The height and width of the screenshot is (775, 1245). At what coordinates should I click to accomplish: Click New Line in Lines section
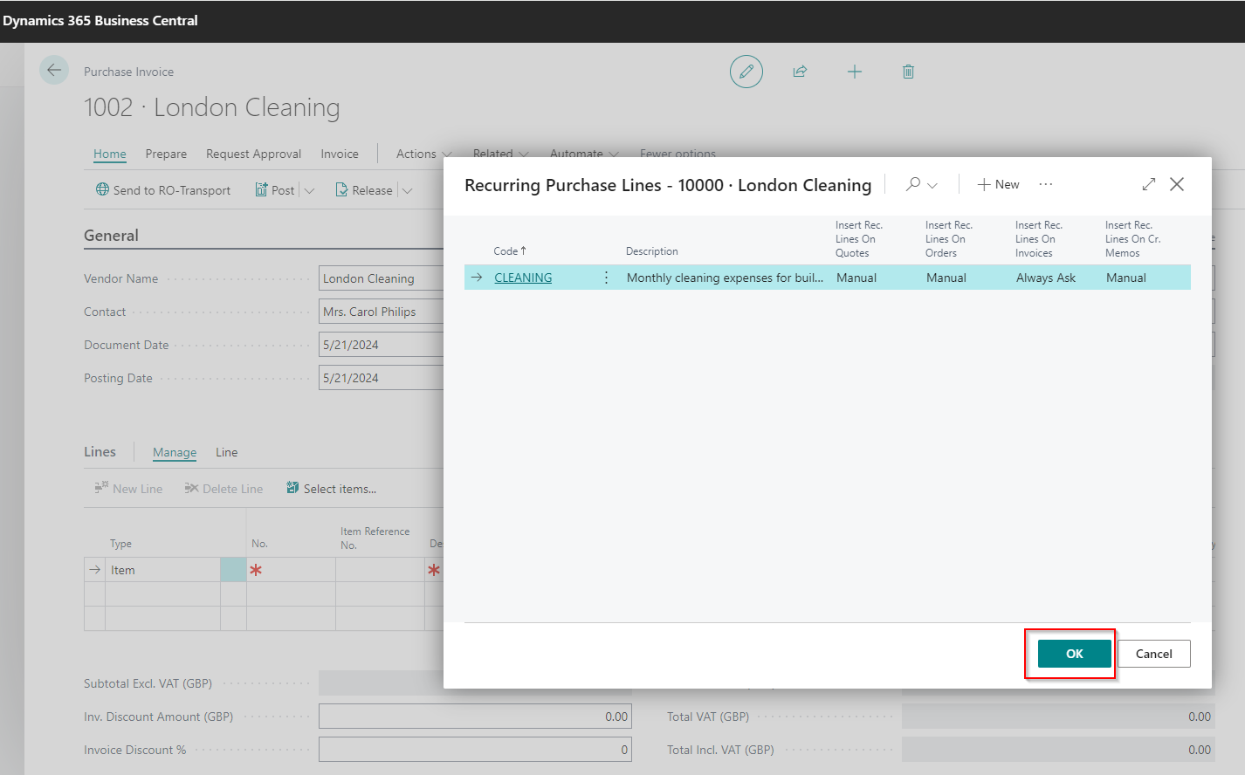128,489
